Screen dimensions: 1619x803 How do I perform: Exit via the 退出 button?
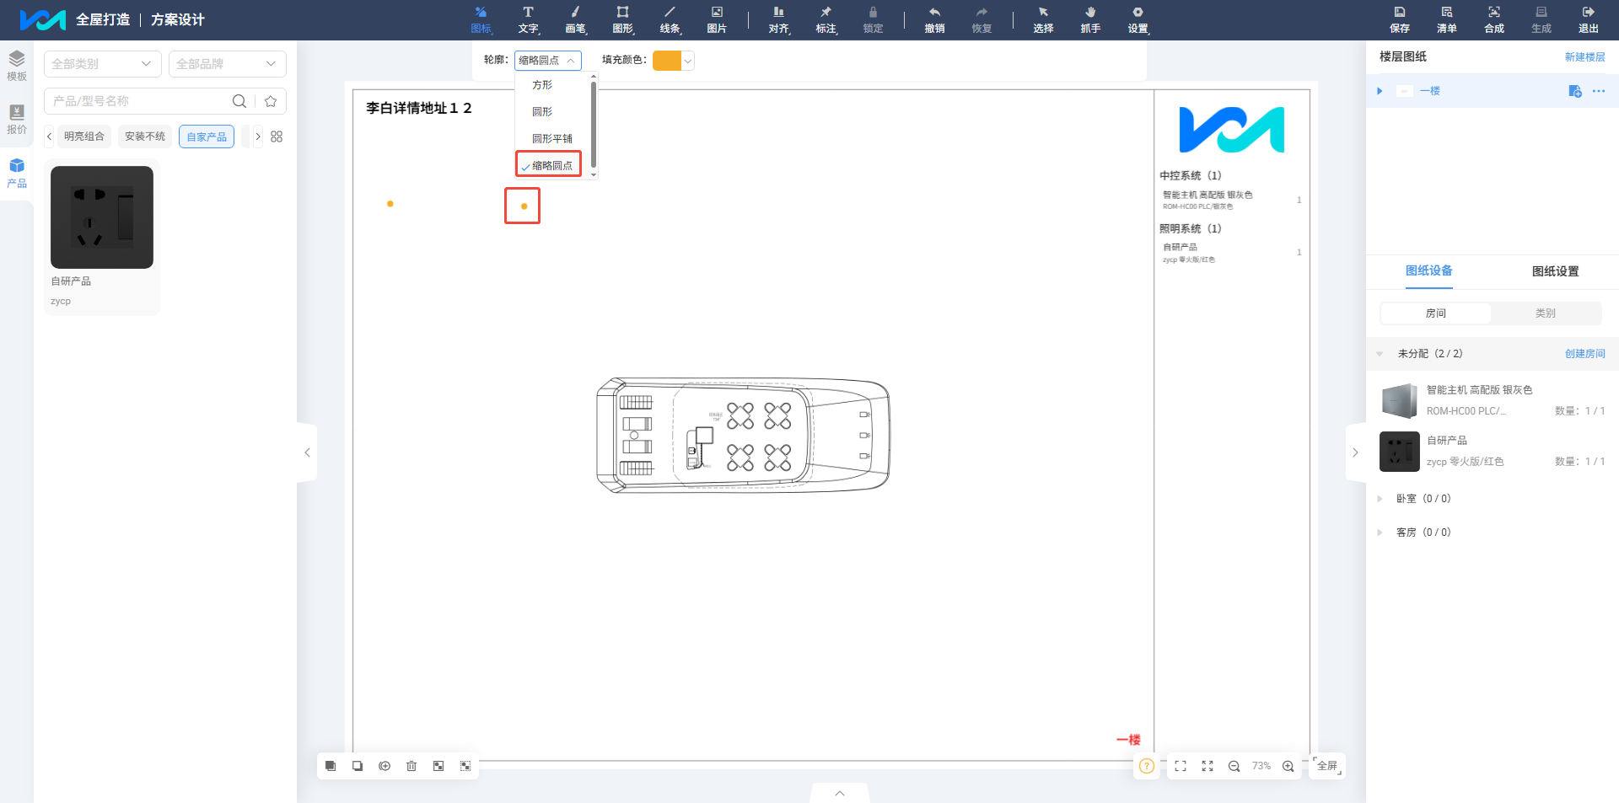click(x=1589, y=19)
